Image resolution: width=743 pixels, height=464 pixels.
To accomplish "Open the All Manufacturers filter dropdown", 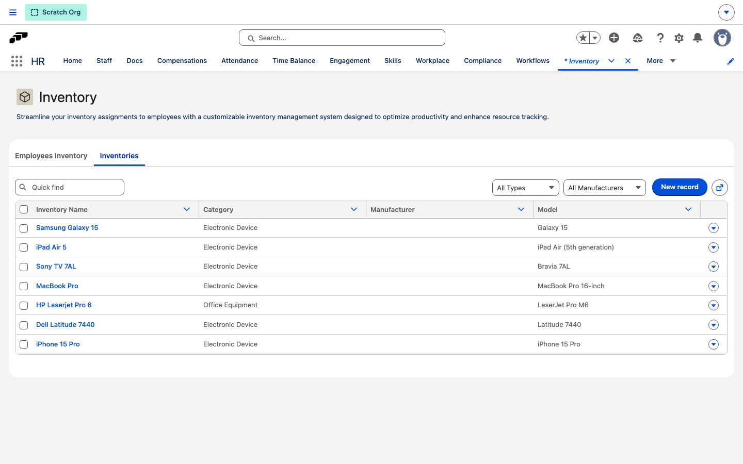I will (604, 188).
